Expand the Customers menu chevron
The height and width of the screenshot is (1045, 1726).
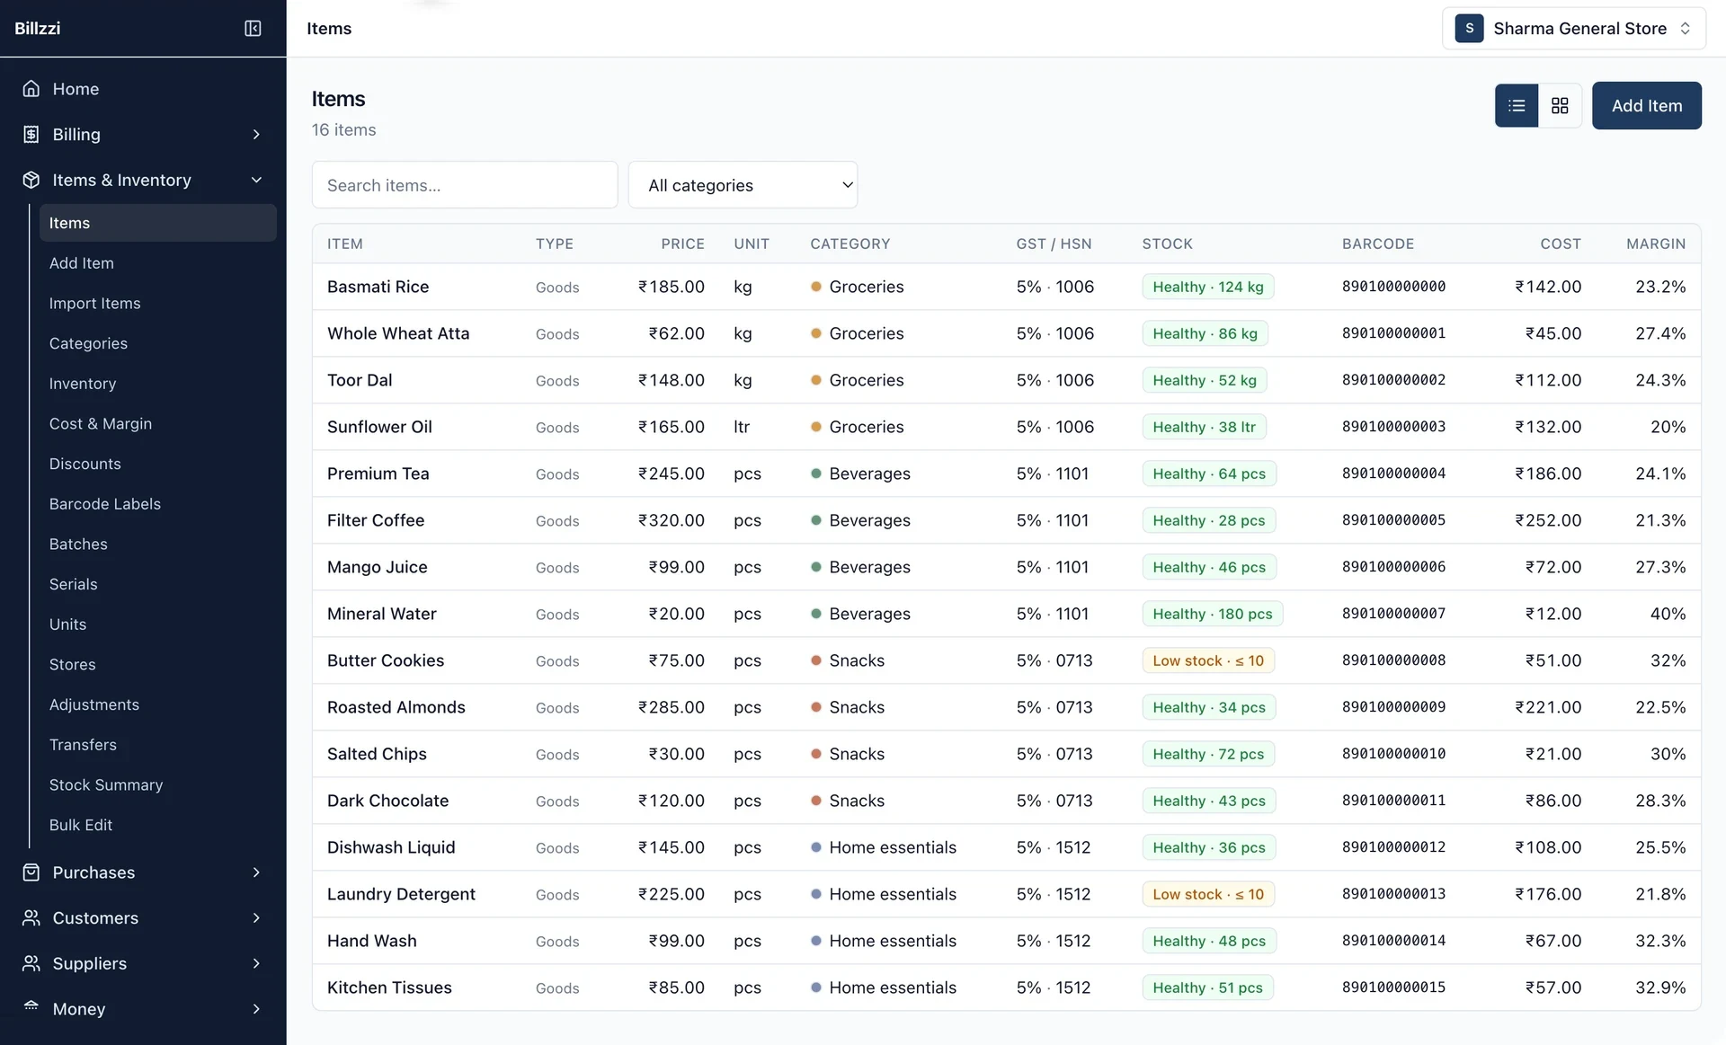click(256, 917)
